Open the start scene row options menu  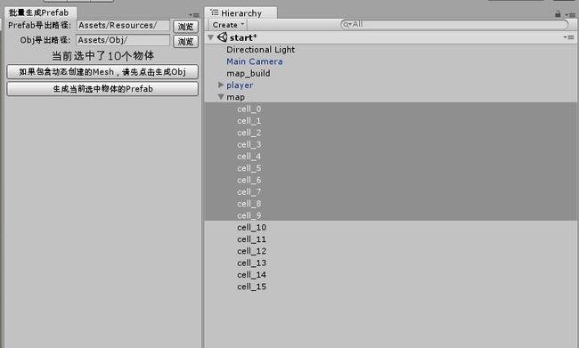coord(568,37)
